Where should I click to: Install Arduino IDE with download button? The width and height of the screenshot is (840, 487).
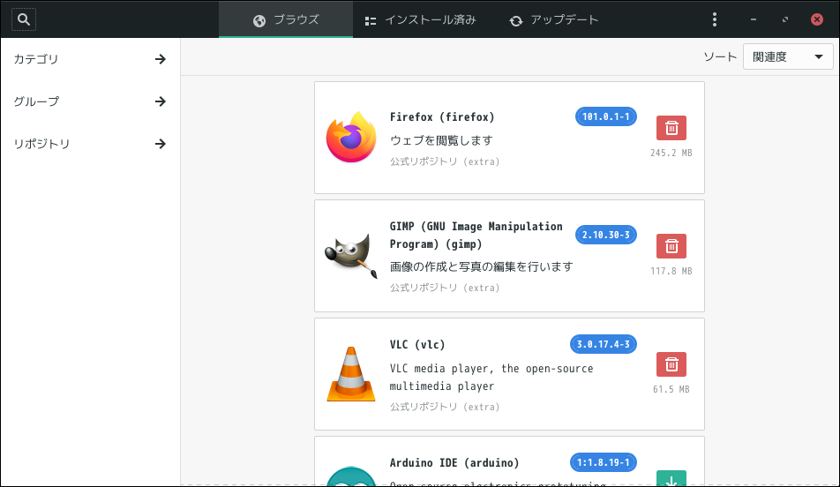[x=671, y=479]
